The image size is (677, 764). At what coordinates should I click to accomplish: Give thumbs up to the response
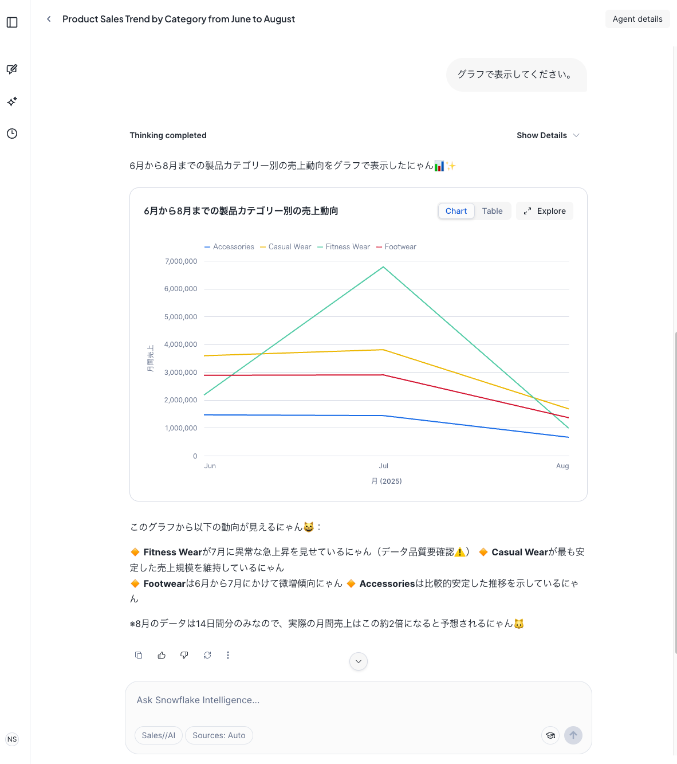[162, 655]
